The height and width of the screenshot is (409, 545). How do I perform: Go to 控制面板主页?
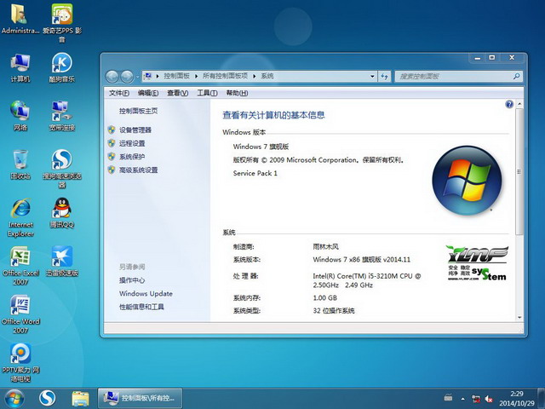tap(138, 111)
